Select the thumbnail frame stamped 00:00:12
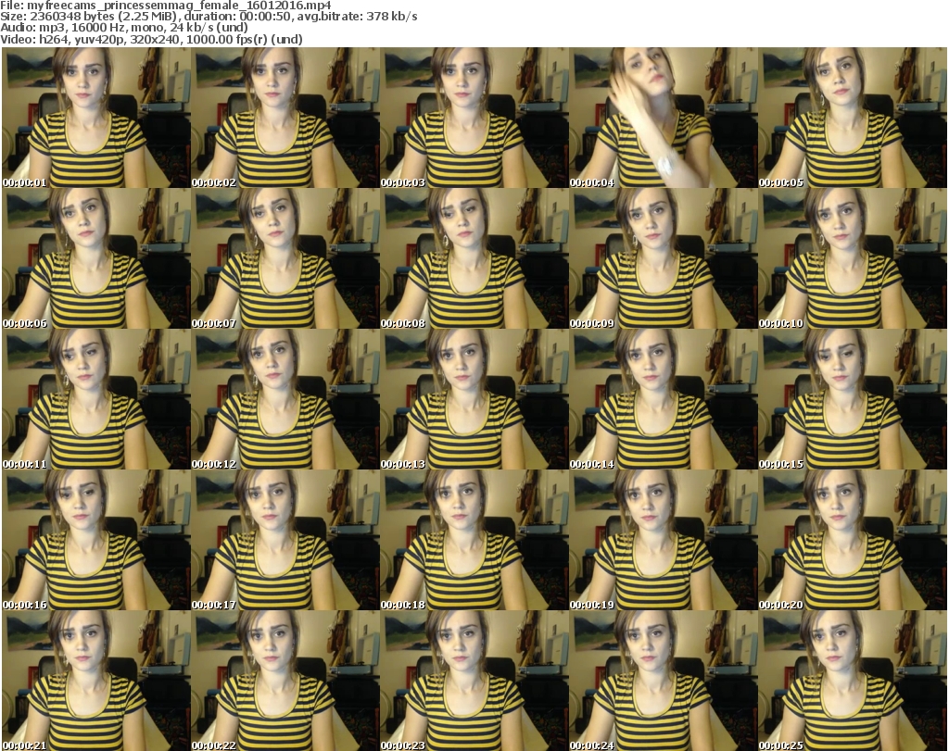This screenshot has height=751, width=949. tap(285, 400)
